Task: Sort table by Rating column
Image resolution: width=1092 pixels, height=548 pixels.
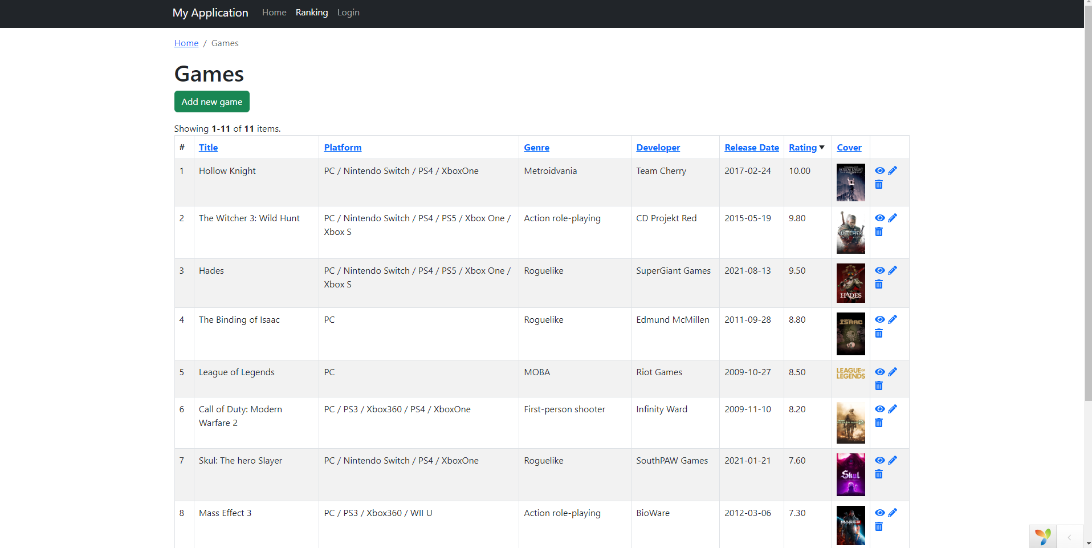Action: click(x=802, y=147)
